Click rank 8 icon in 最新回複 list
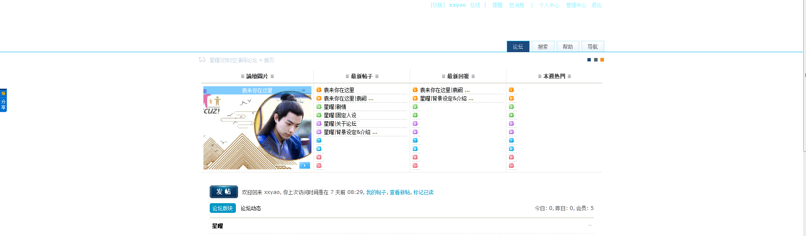The height and width of the screenshot is (236, 806). pos(415,148)
